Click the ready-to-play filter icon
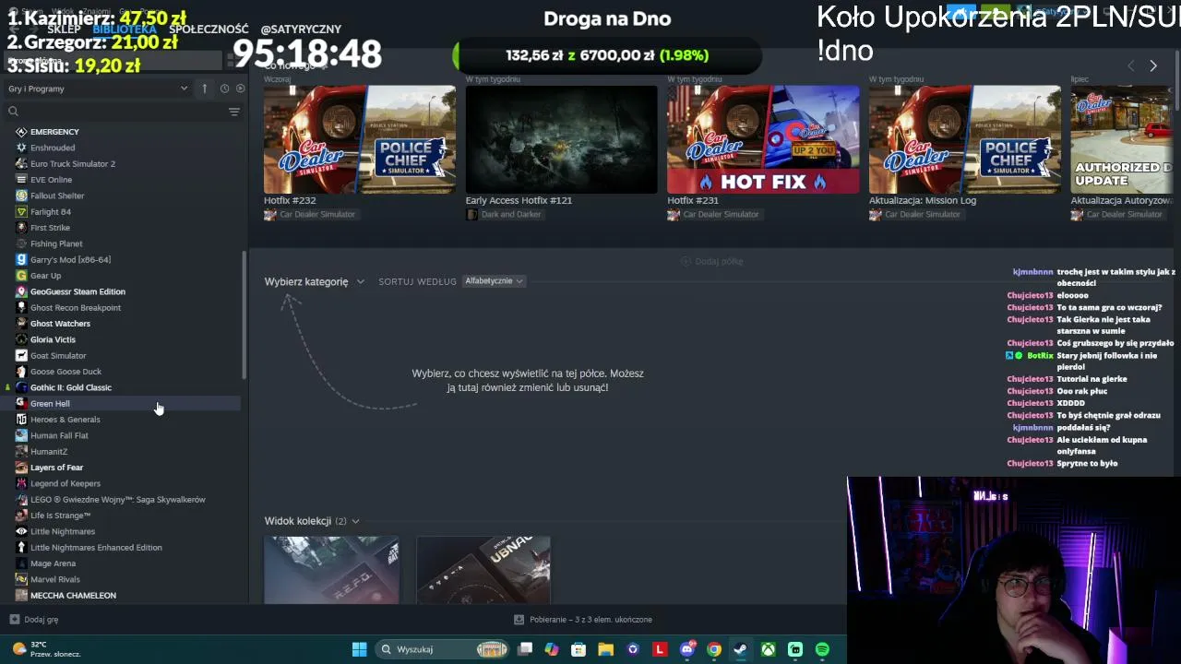 pyautogui.click(x=241, y=89)
